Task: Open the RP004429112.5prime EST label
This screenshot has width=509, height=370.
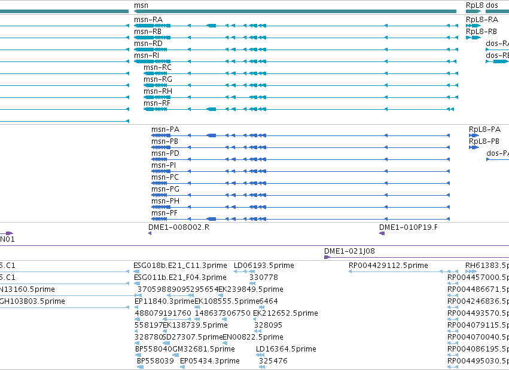Action: click(388, 266)
